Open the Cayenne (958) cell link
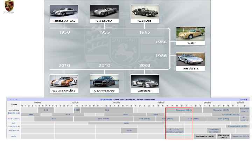This screenshot has width=252, height=142. click(x=240, y=136)
